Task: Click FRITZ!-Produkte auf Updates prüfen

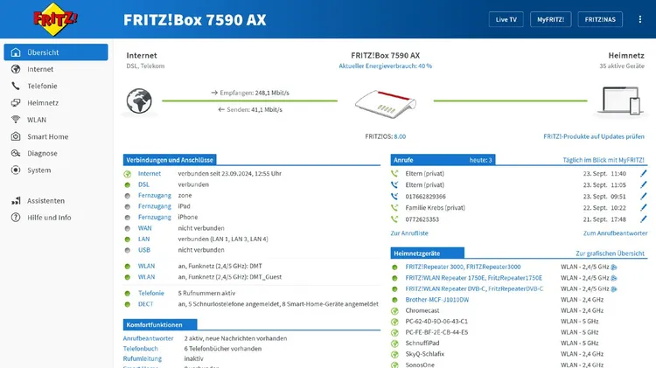Action: pos(594,136)
